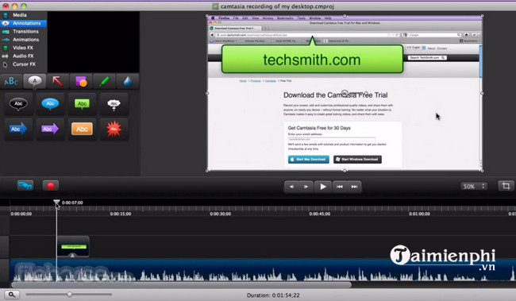Select the speech bubble callout category
Viewport: 516px width, 301px height.
click(35, 81)
